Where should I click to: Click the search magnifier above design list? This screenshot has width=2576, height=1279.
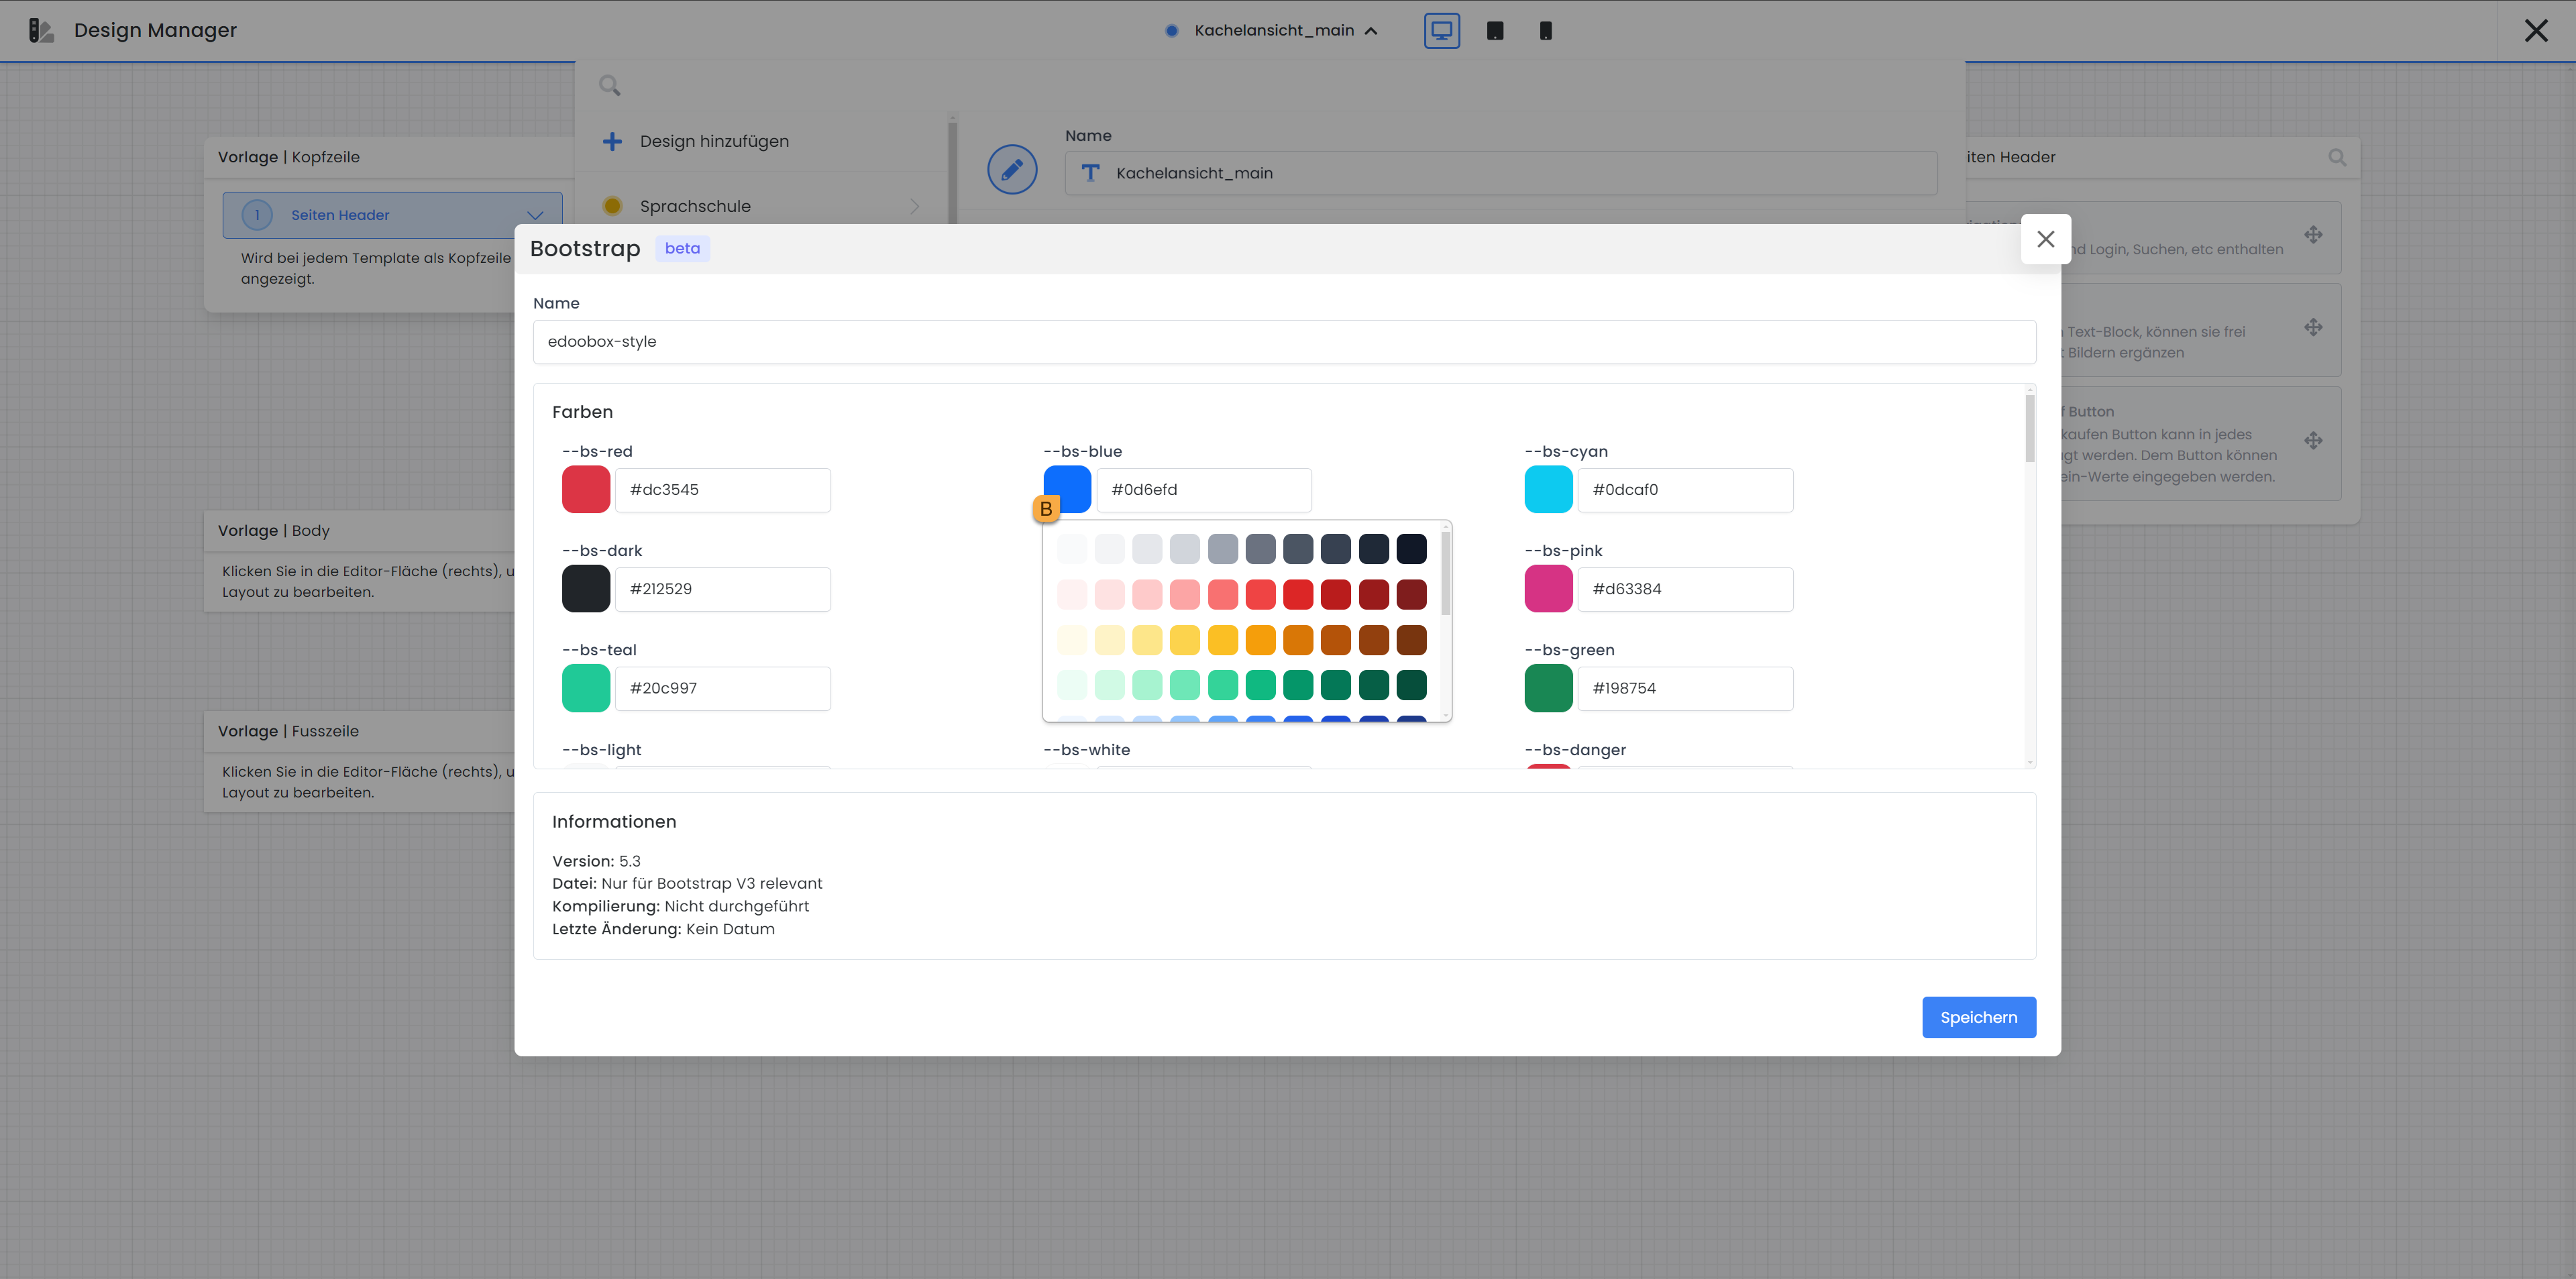(609, 86)
